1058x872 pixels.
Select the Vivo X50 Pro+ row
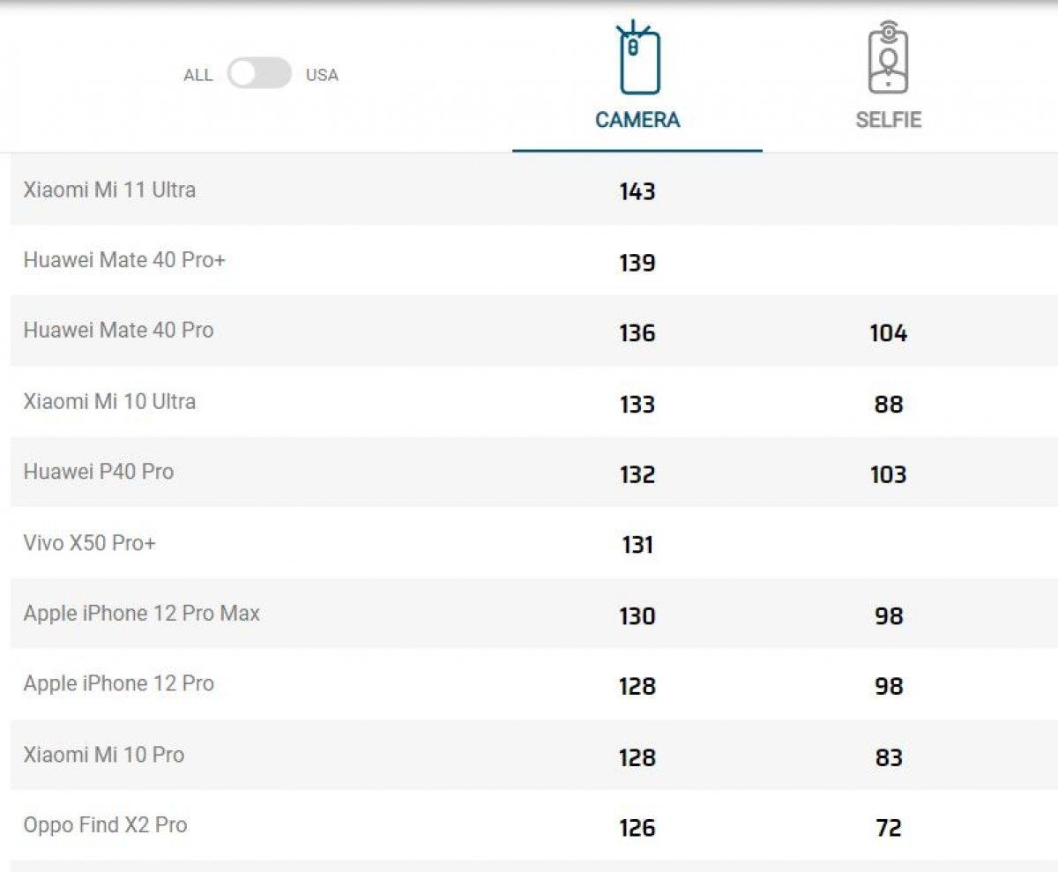90,542
